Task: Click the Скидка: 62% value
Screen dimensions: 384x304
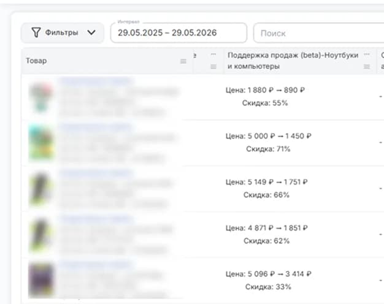Action: (x=266, y=241)
